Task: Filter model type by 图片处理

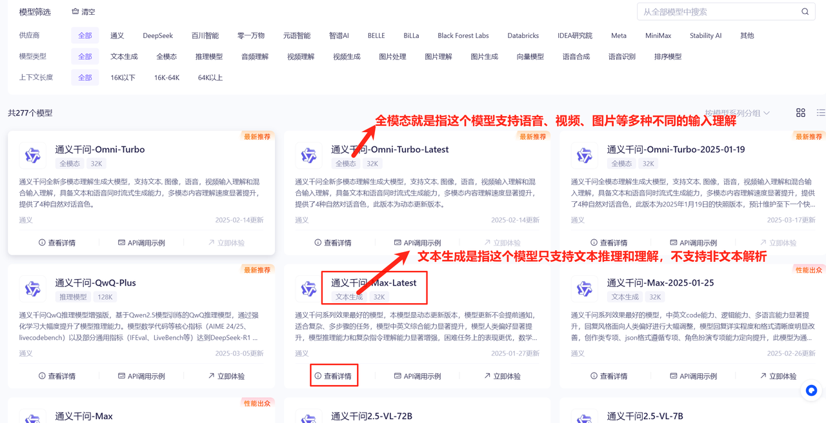Action: pyautogui.click(x=392, y=57)
